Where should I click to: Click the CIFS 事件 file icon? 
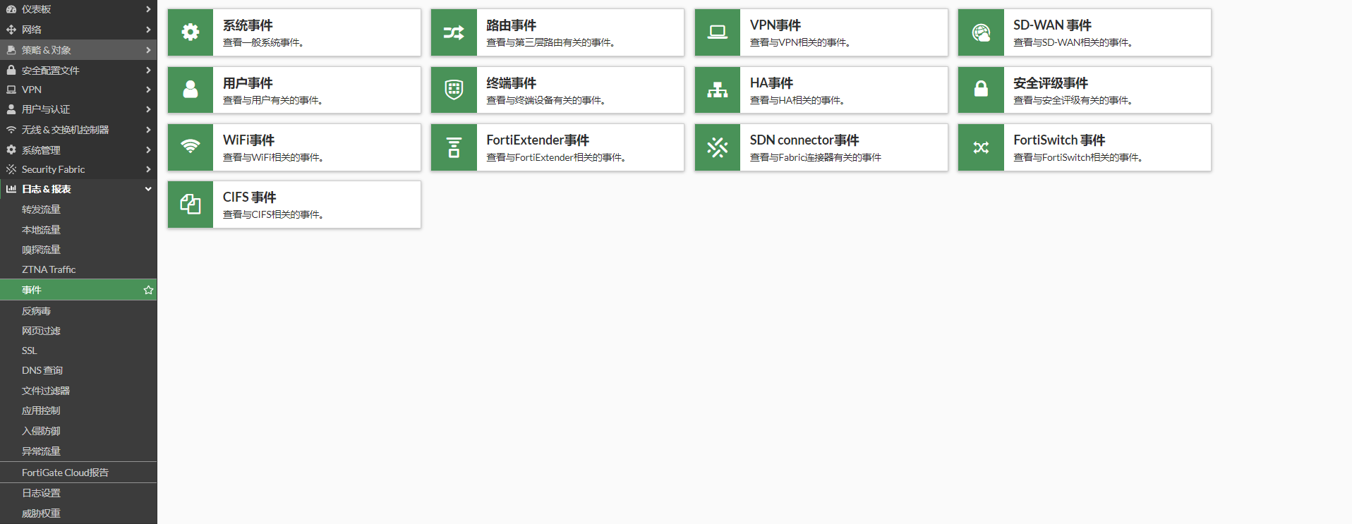(191, 205)
